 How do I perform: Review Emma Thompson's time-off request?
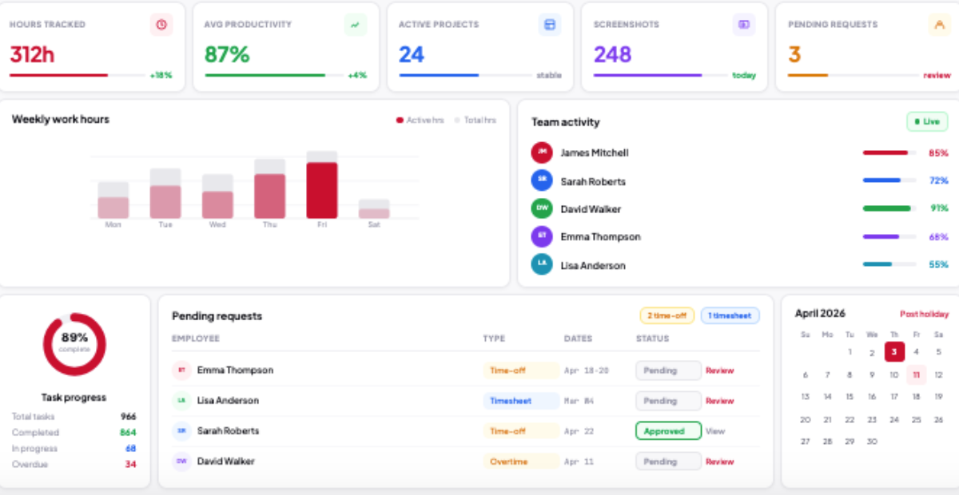point(720,370)
